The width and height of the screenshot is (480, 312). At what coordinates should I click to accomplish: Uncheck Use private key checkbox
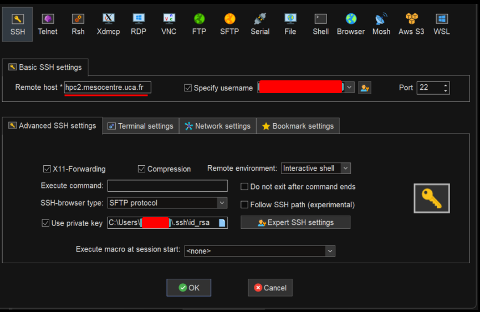pos(45,223)
